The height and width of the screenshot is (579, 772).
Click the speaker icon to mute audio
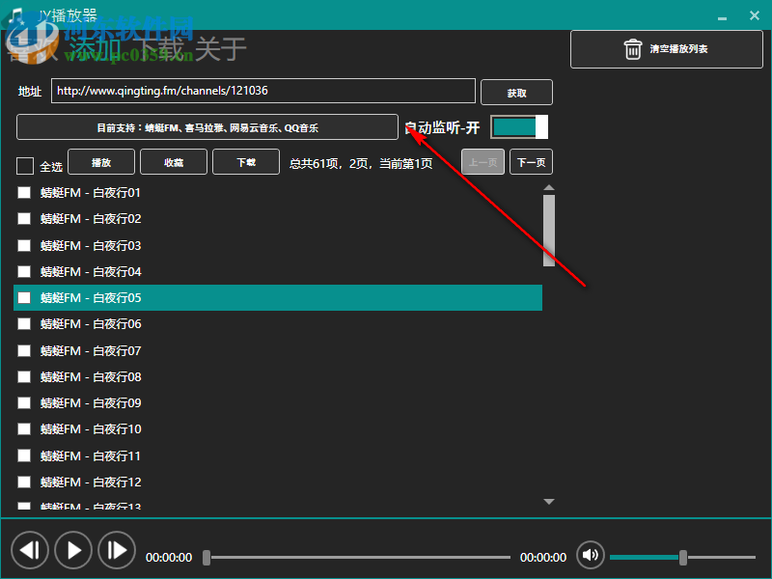pyautogui.click(x=590, y=555)
